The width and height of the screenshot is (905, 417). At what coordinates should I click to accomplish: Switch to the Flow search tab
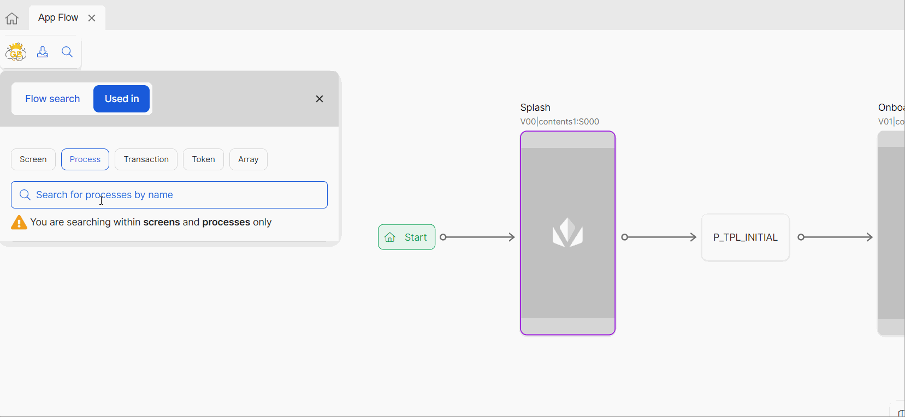click(52, 99)
